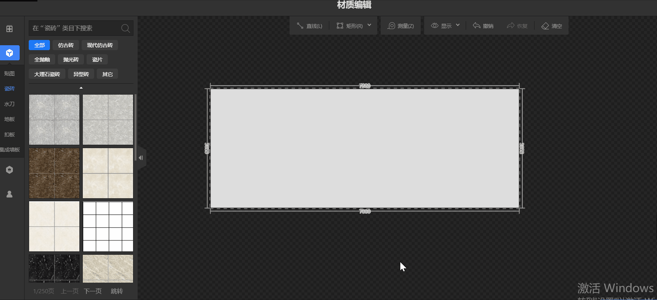This screenshot has height=300, width=657.
Task: Click the search magnifier icon
Action: point(126,28)
